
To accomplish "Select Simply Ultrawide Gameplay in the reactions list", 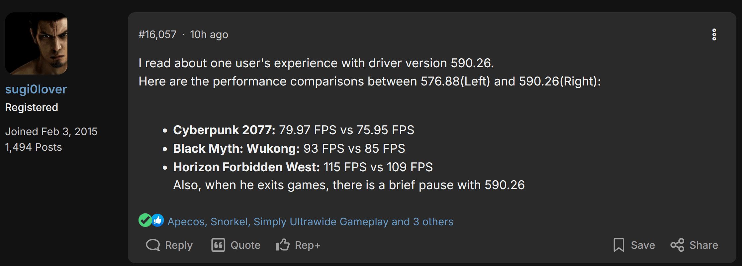I will (321, 222).
